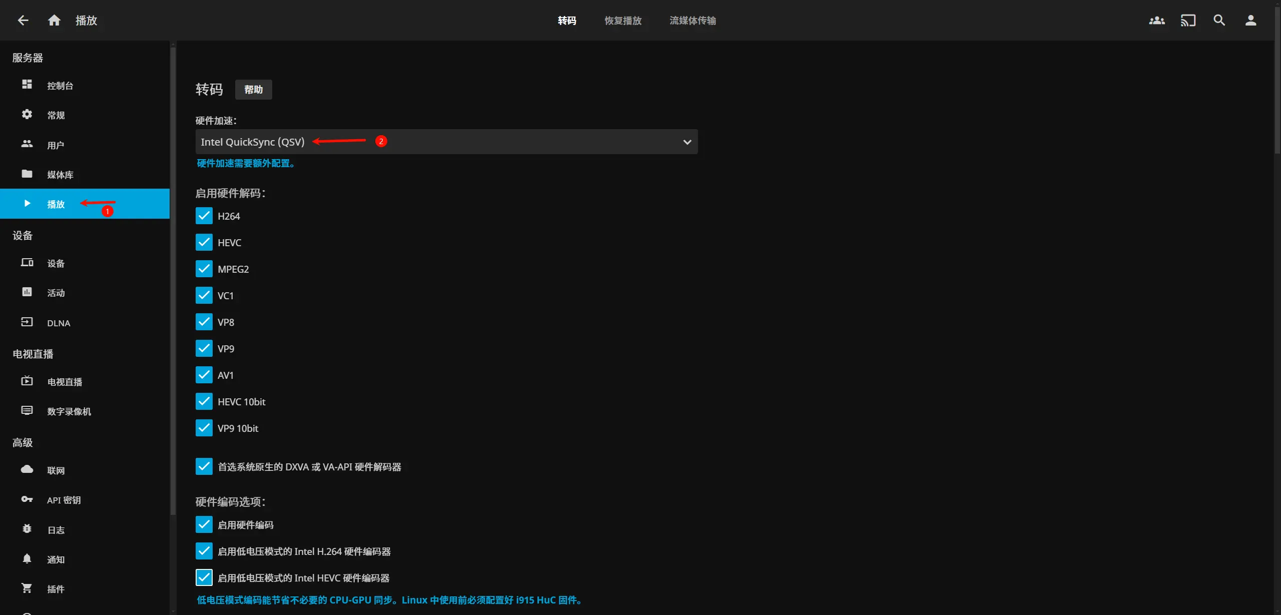The width and height of the screenshot is (1281, 615).
Task: Open the 硬件加速 Intel QuickSync dropdown
Action: [x=446, y=142]
